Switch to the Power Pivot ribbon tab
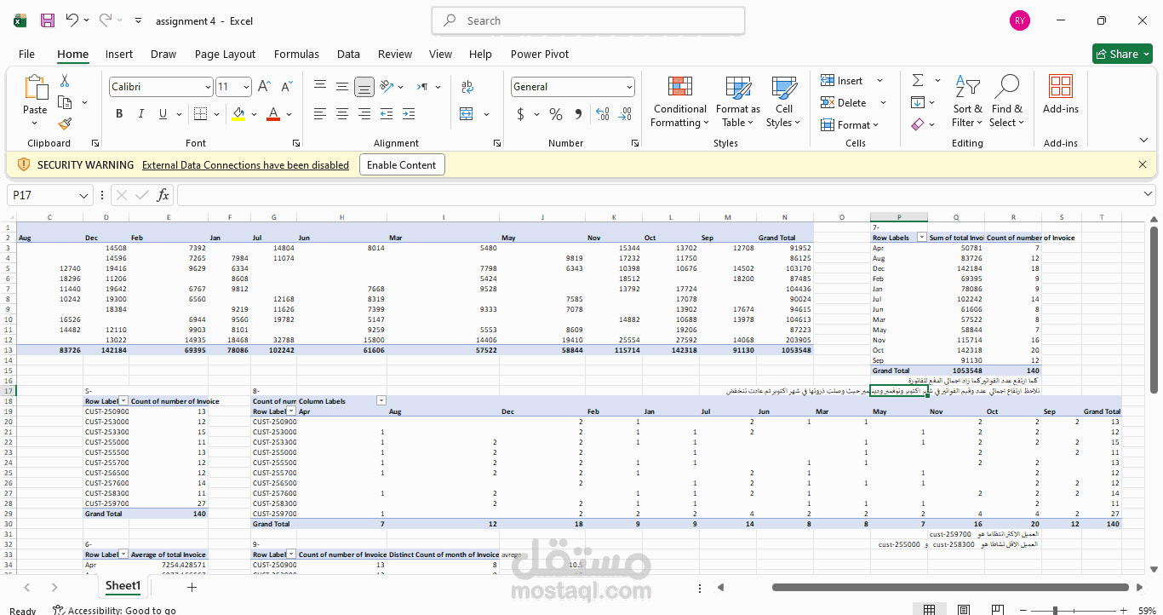Screen dimensions: 1163x615 [539, 54]
